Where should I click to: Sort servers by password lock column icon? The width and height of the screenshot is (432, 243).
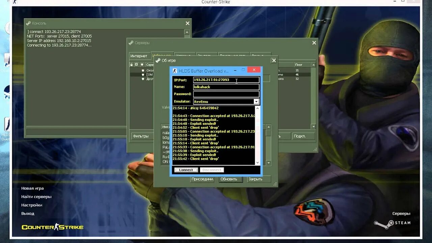point(132,64)
